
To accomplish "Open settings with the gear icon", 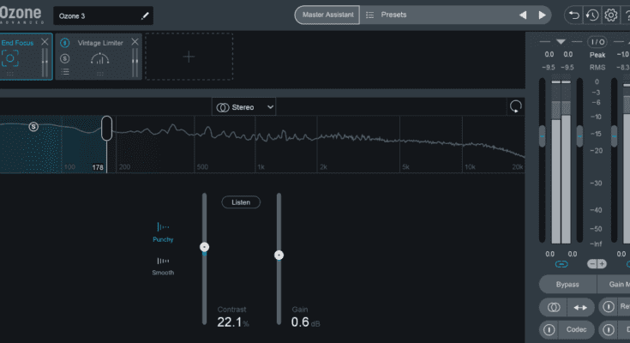I will (x=610, y=15).
